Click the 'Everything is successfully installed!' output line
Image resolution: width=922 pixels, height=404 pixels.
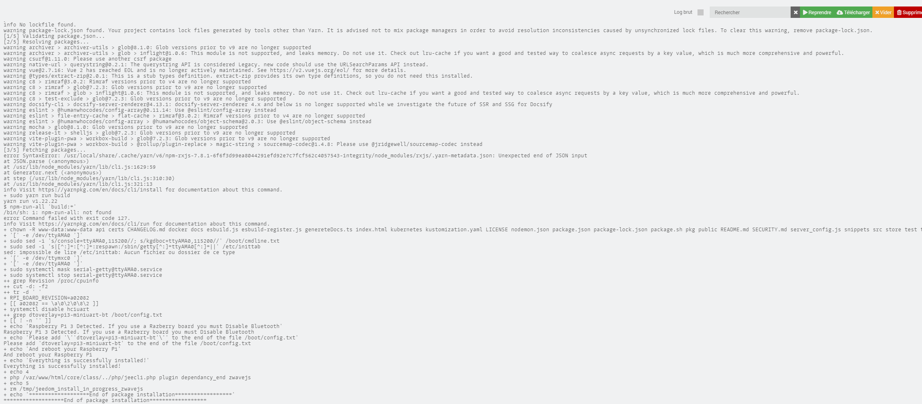(x=62, y=366)
